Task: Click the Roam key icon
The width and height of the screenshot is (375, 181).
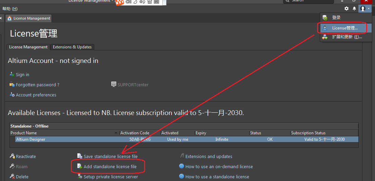Action: 12,166
